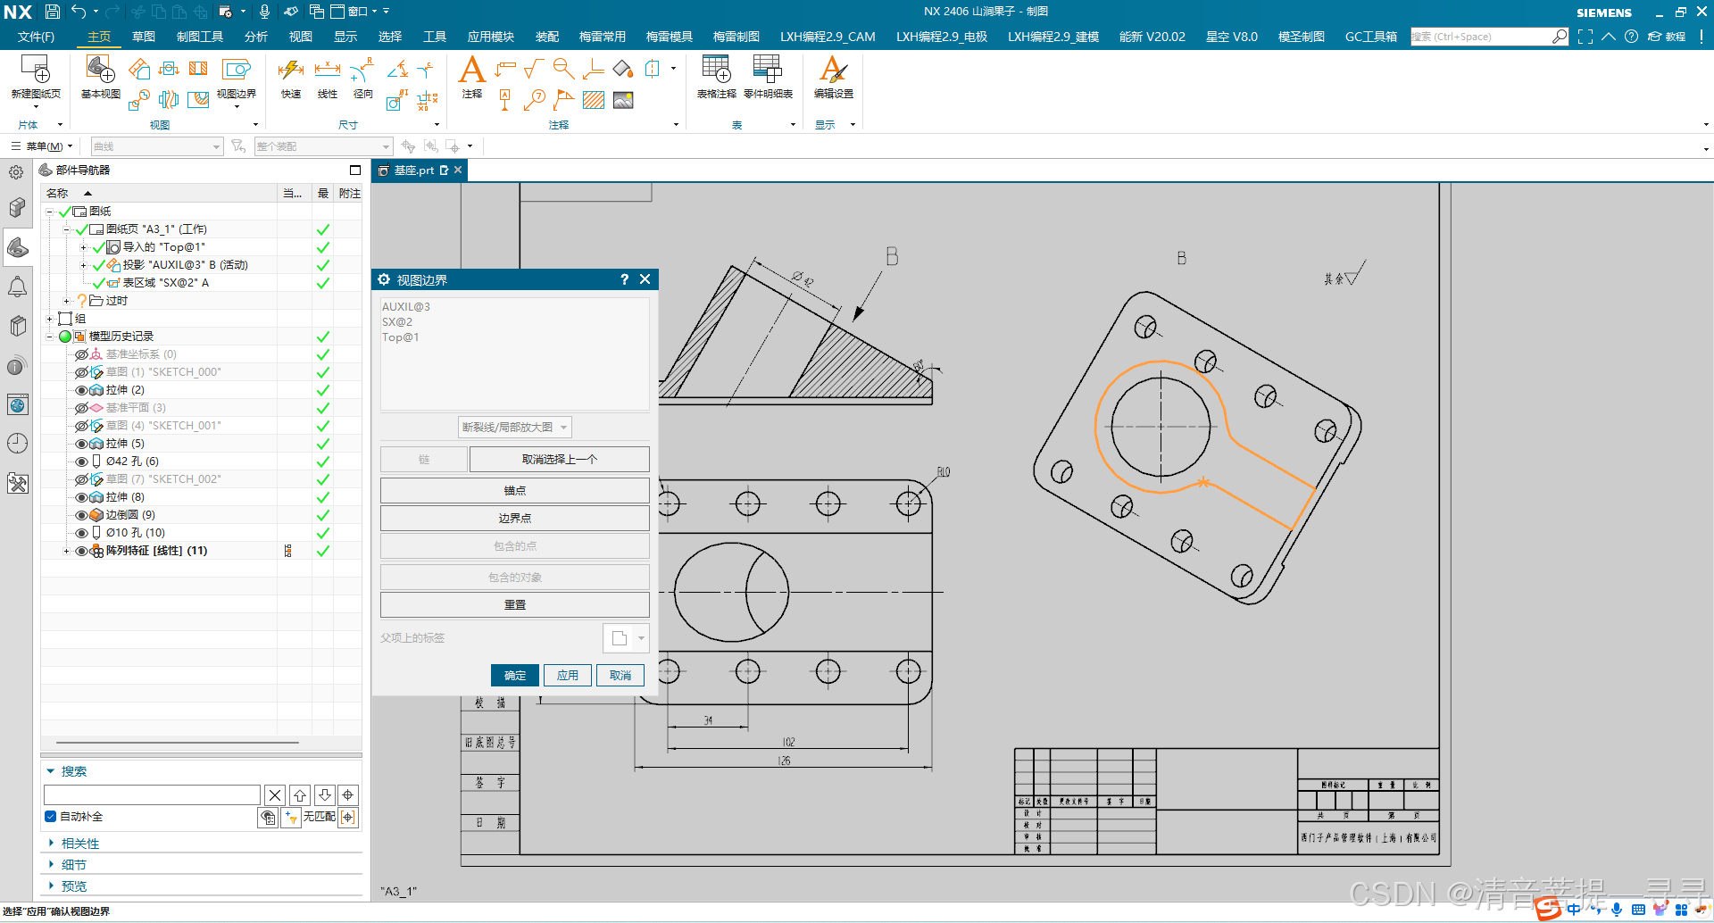Toggle visibility eye of Ø10 孔 (10)
The width and height of the screenshot is (1714, 923).
click(81, 533)
